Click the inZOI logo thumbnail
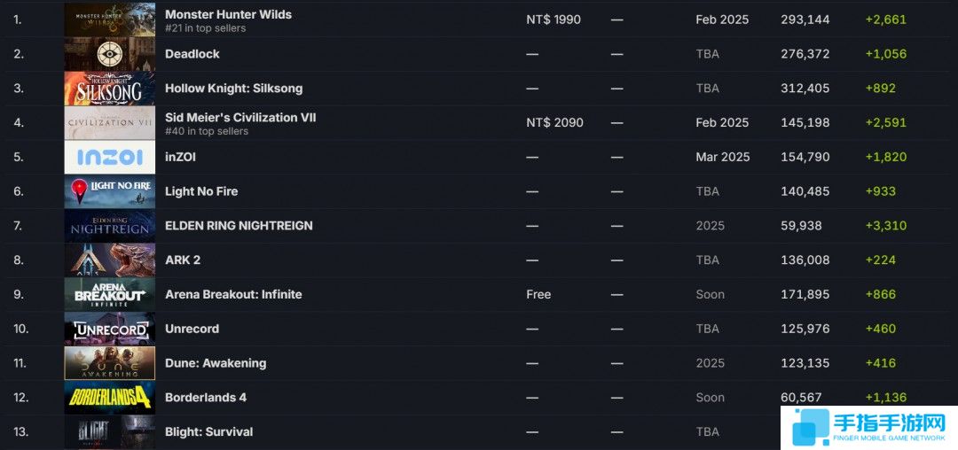 (109, 157)
